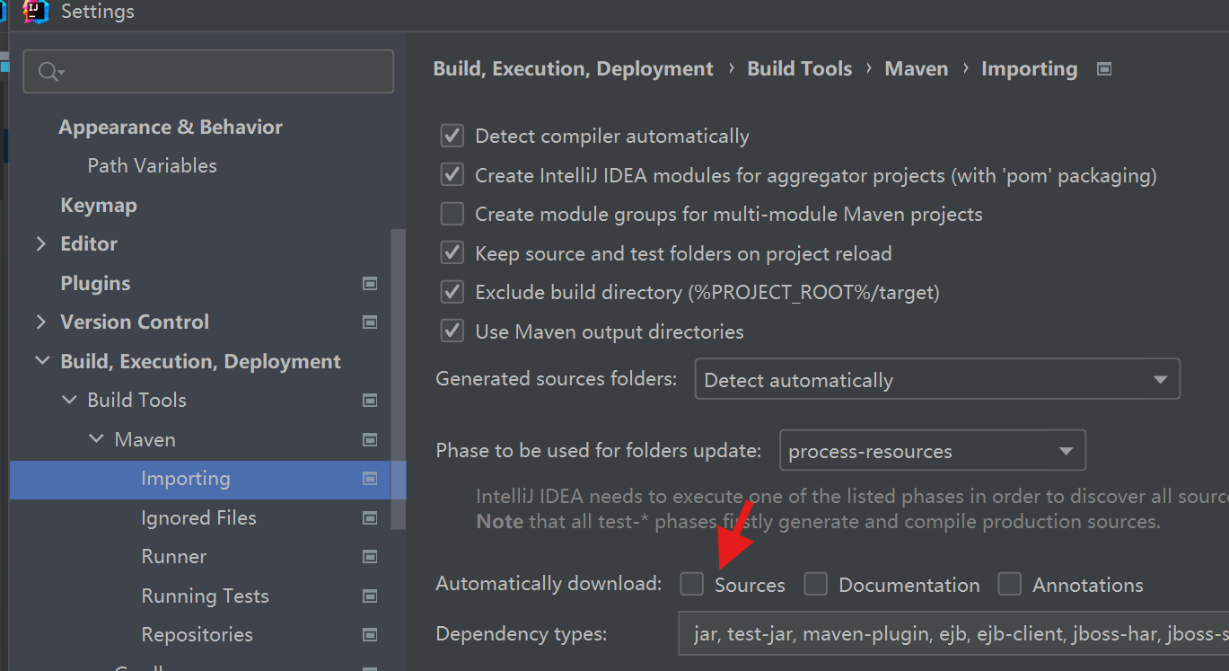This screenshot has width=1229, height=671.
Task: Click the breadcrumb project-settings icon after Importing
Action: point(1105,69)
